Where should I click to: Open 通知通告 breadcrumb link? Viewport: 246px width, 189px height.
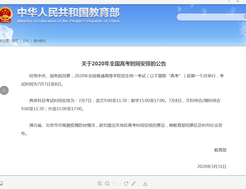pos(40,41)
